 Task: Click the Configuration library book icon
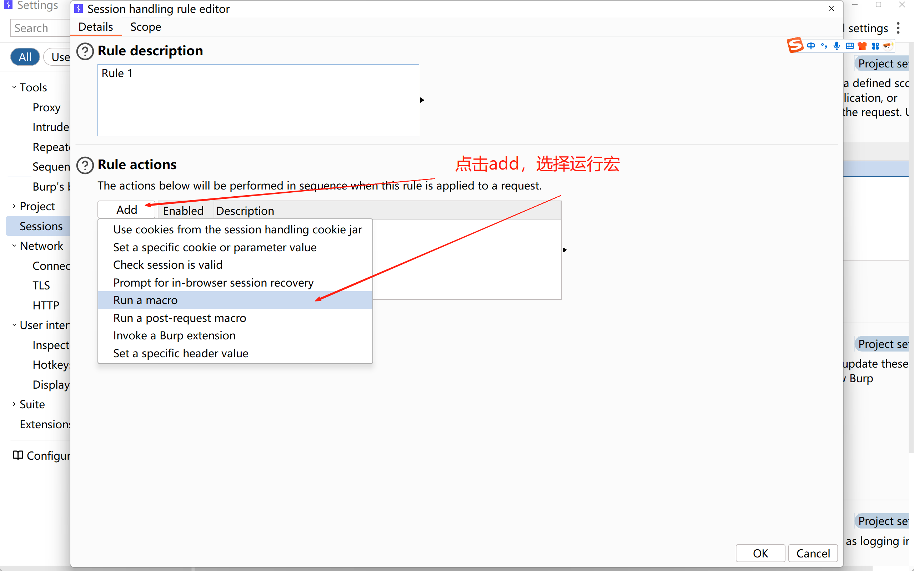tap(18, 455)
